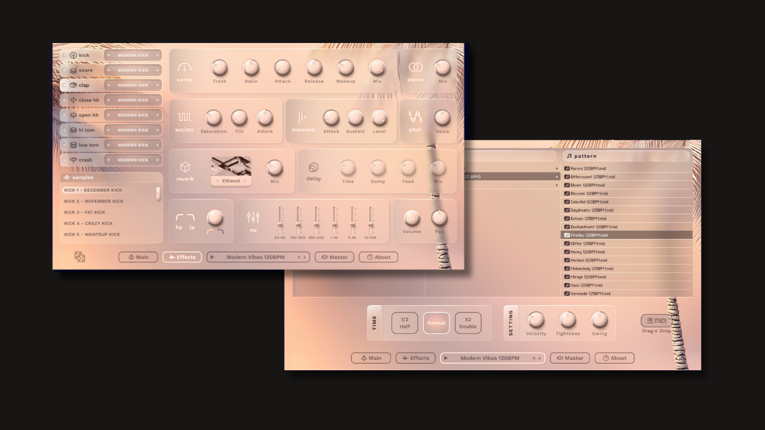Click the transient waveform icon
The image size is (765, 430).
click(303, 117)
